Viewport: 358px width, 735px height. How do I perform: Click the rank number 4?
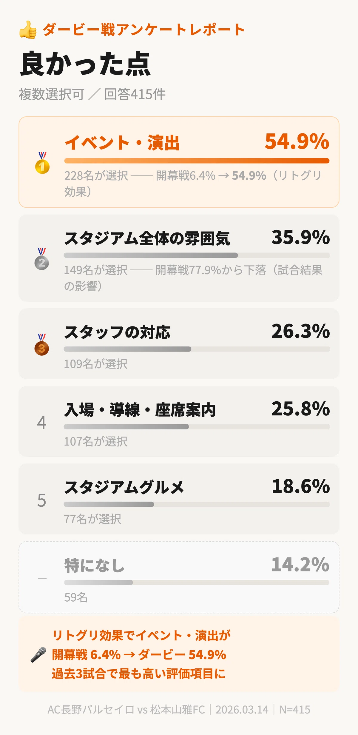coord(42,423)
